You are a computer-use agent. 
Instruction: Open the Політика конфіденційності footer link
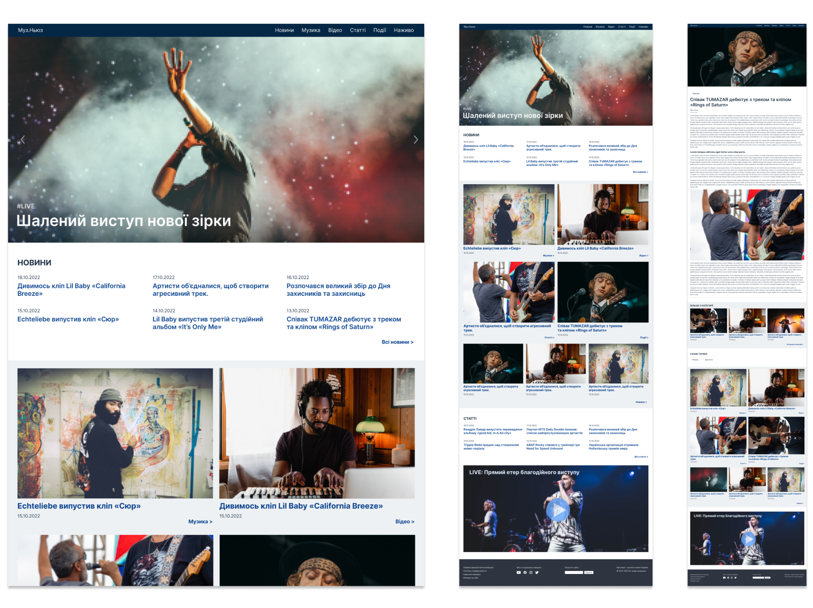(475, 570)
